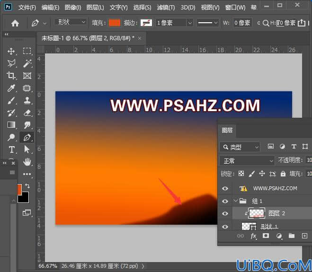Open the 文件(F) menu
The height and width of the screenshot is (272, 312).
(27, 8)
